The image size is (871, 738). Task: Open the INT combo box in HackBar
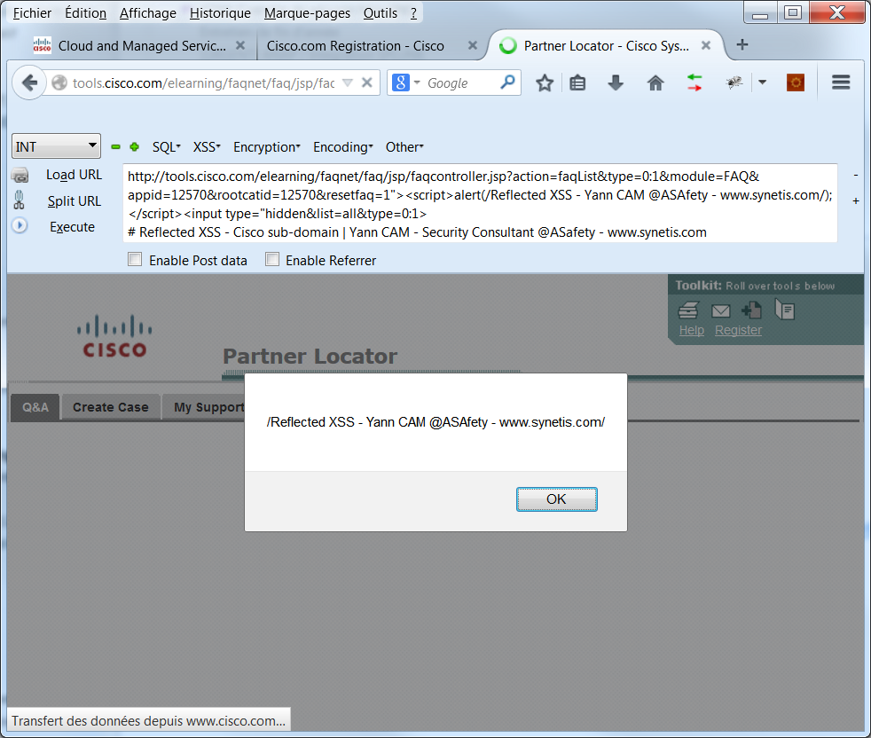(56, 146)
